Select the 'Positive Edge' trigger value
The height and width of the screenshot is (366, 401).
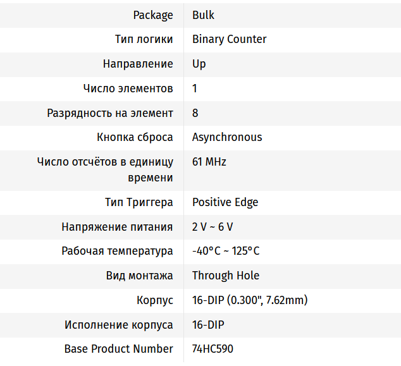point(225,202)
